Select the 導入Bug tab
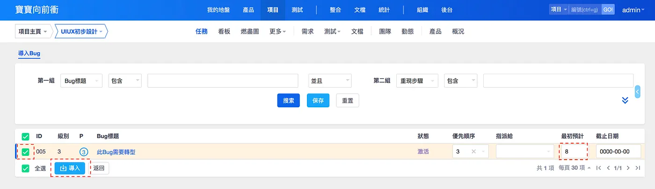Viewport: 655px width, 189px height. (x=29, y=54)
